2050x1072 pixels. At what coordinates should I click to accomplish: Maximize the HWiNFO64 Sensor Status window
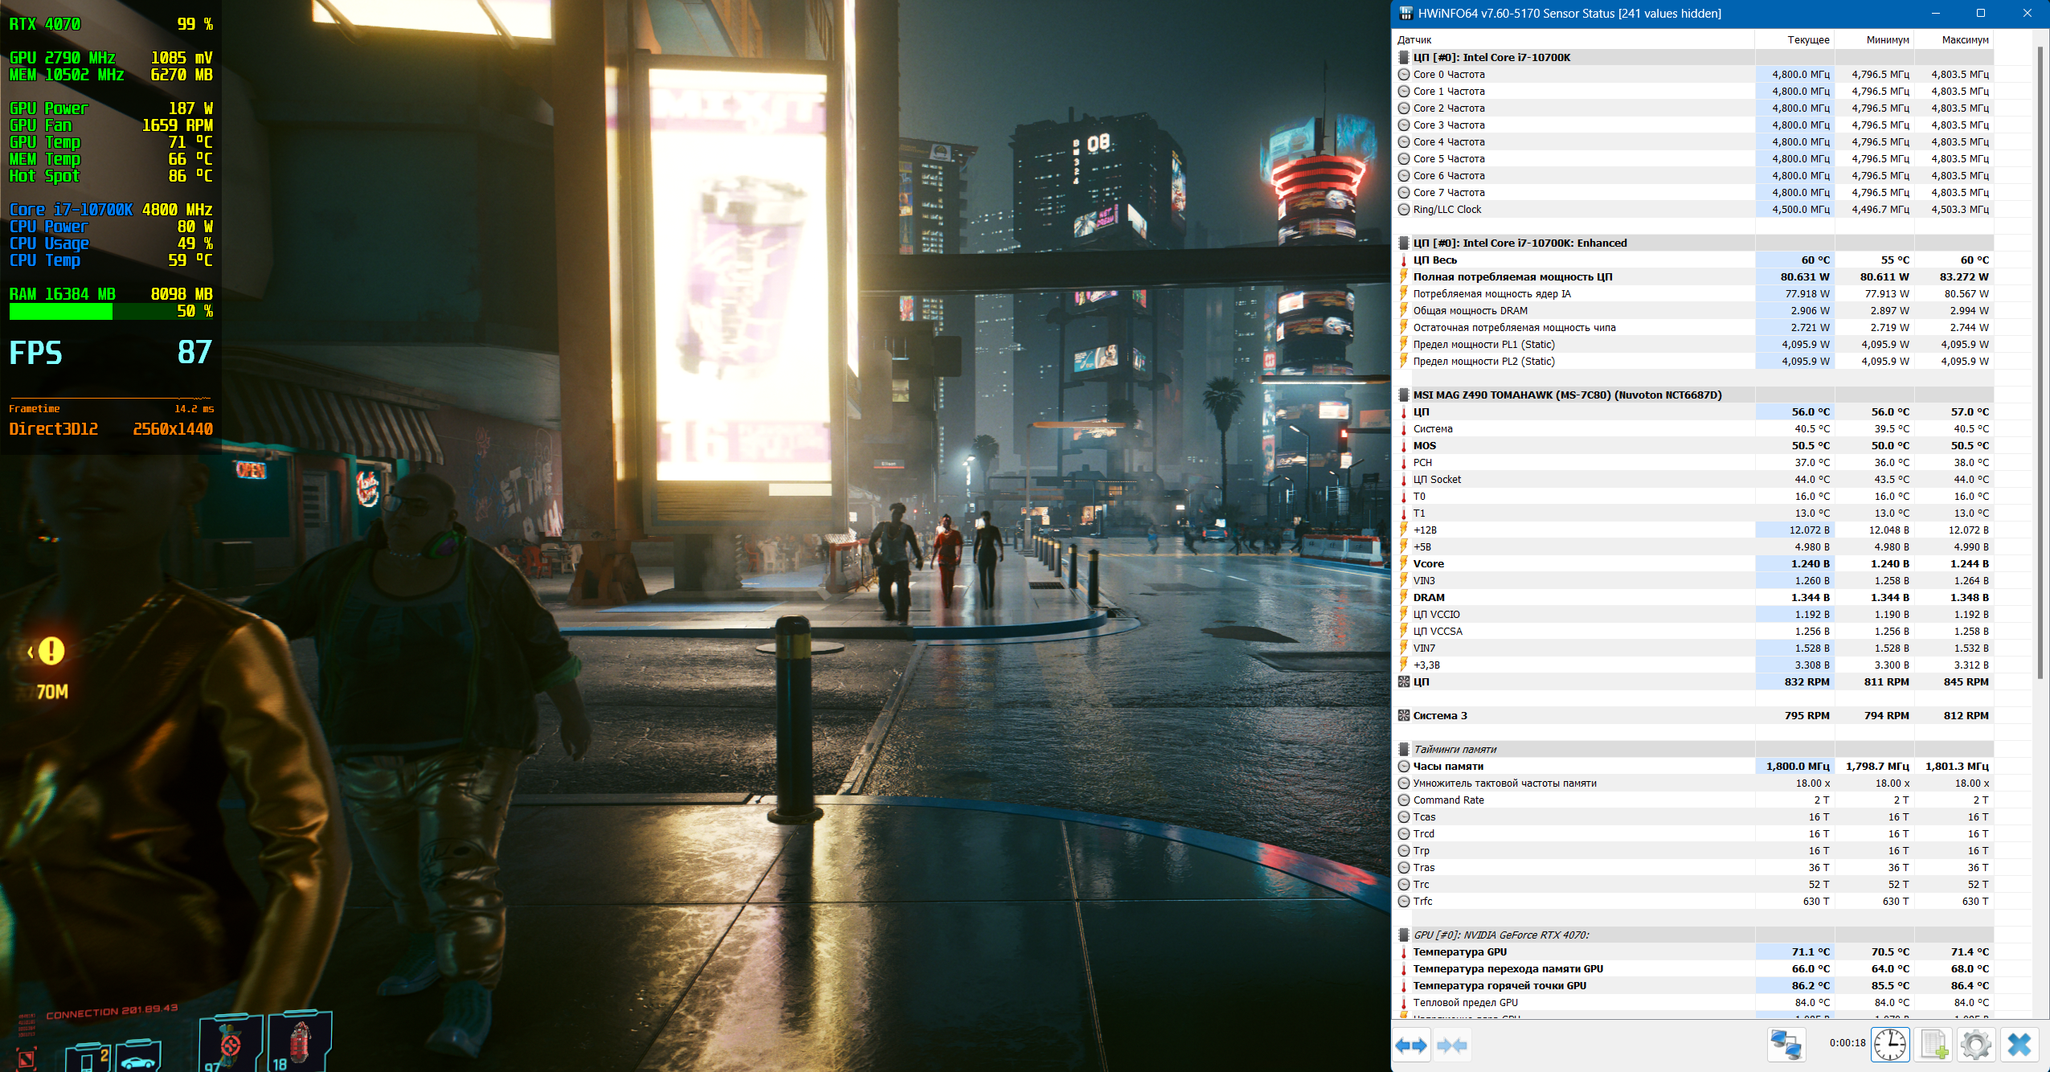pos(1981,13)
